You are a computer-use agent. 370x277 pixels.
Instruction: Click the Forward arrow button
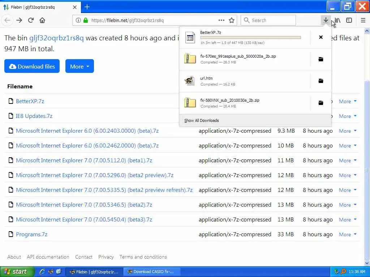click(x=19, y=20)
